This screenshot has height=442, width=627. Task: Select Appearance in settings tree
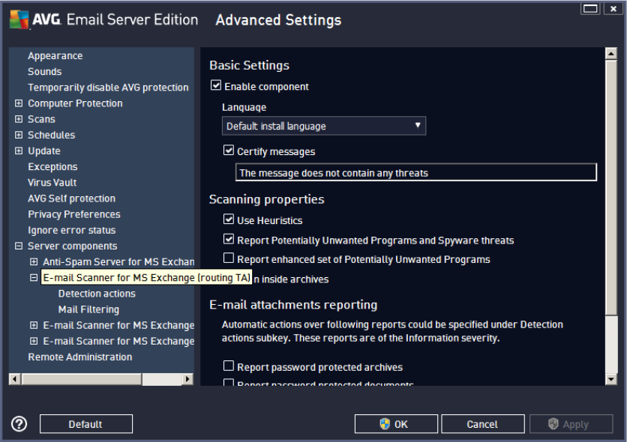[x=55, y=56]
